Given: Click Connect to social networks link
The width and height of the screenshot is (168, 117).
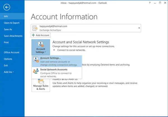Looking at the screenshot, I should click(x=71, y=50).
